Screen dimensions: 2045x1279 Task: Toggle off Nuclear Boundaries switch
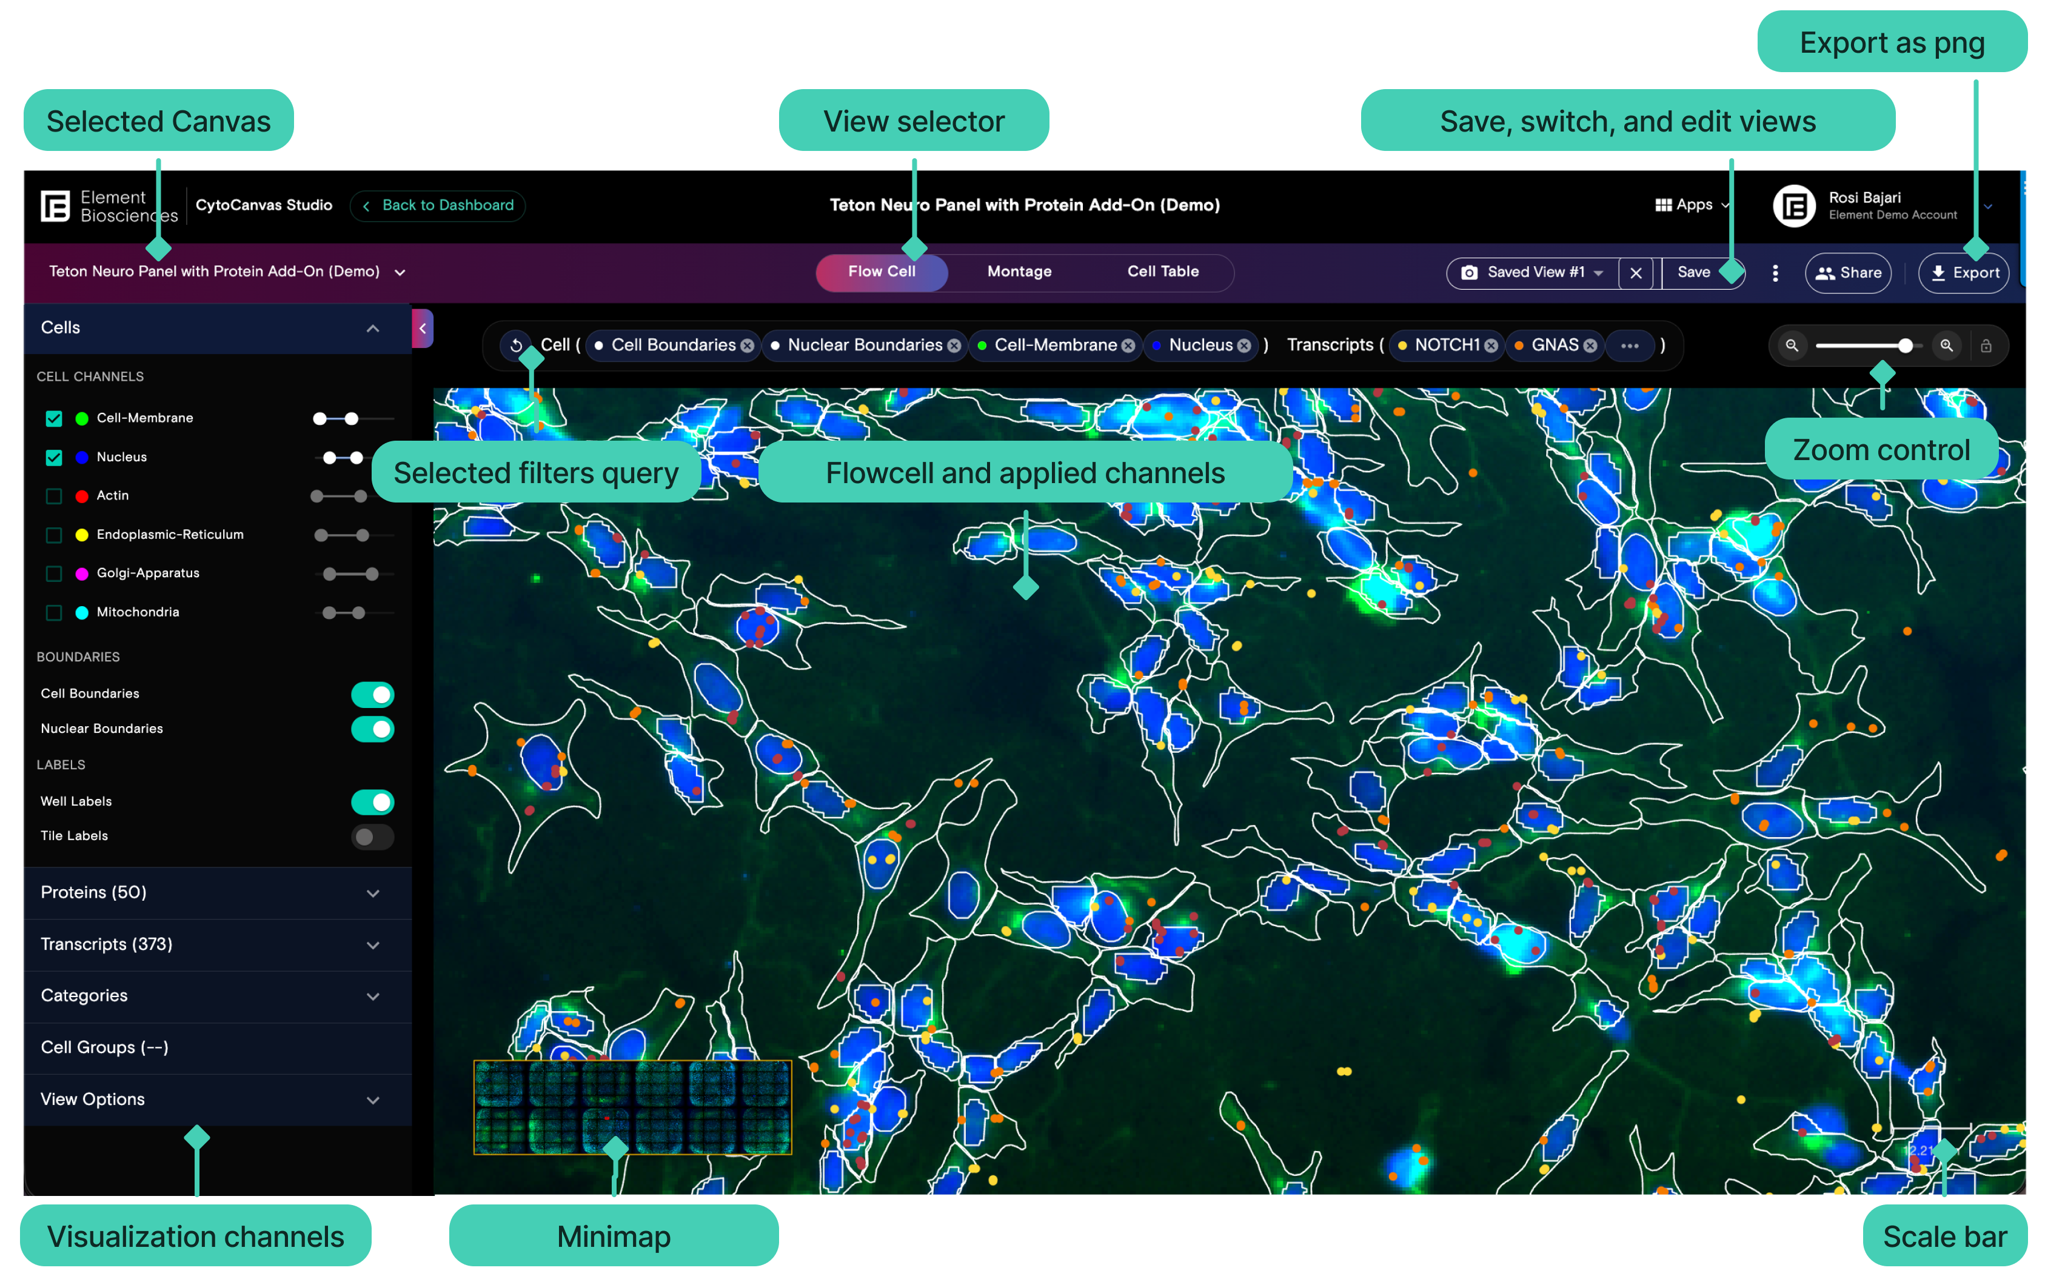pyautogui.click(x=372, y=729)
